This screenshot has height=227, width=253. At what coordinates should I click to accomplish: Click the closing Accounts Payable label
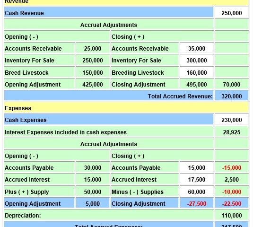click(136, 168)
